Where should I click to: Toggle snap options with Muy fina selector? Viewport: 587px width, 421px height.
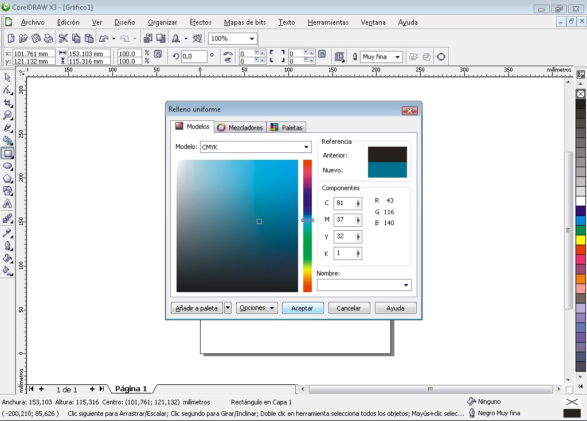pyautogui.click(x=381, y=57)
